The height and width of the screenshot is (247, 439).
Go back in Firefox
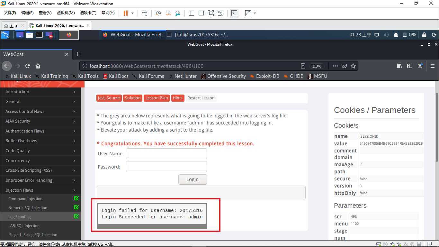7,66
